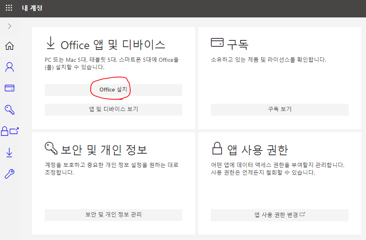
Task: Click text 소유하고 있는 제품 및 라이선스를 확인합니다
Action: coord(268,60)
